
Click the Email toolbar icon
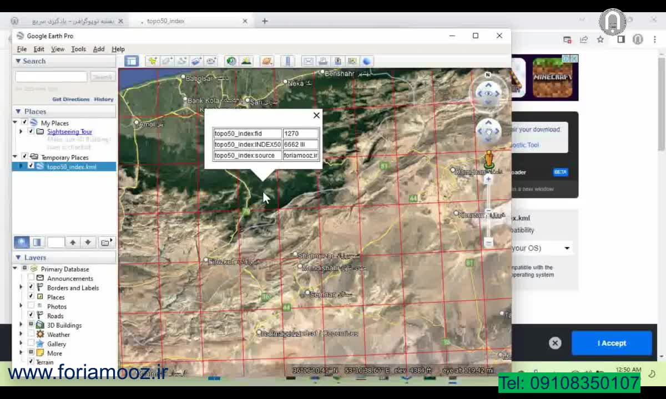click(x=308, y=62)
